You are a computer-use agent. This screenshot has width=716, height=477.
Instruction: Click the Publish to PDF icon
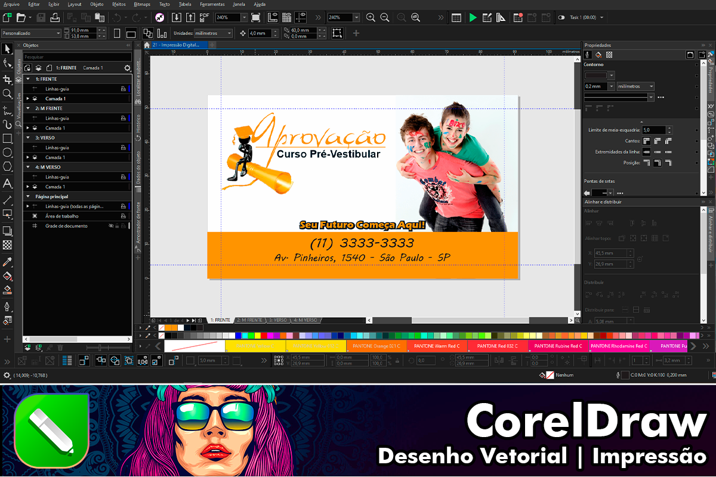(x=205, y=18)
